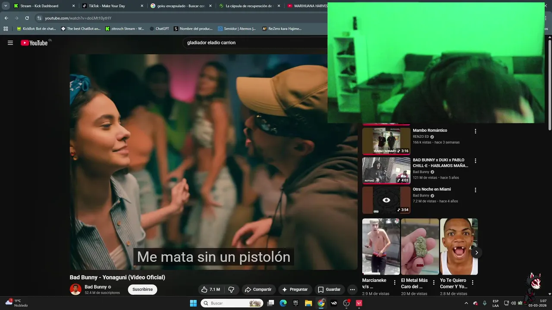The height and width of the screenshot is (310, 552).
Task: Open Task View from the taskbar
Action: pyautogui.click(x=270, y=303)
